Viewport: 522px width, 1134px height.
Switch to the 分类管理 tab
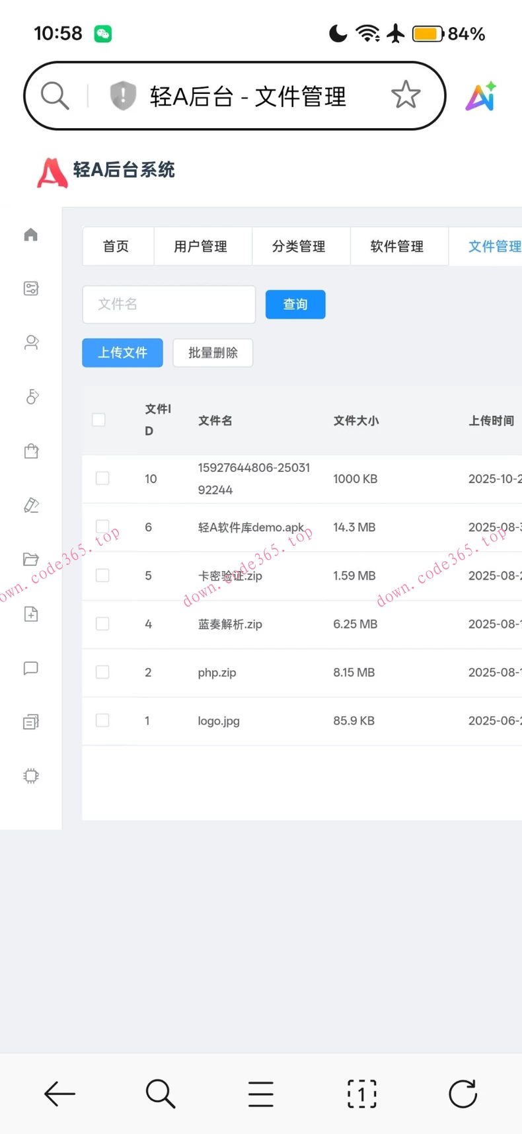[x=301, y=246]
